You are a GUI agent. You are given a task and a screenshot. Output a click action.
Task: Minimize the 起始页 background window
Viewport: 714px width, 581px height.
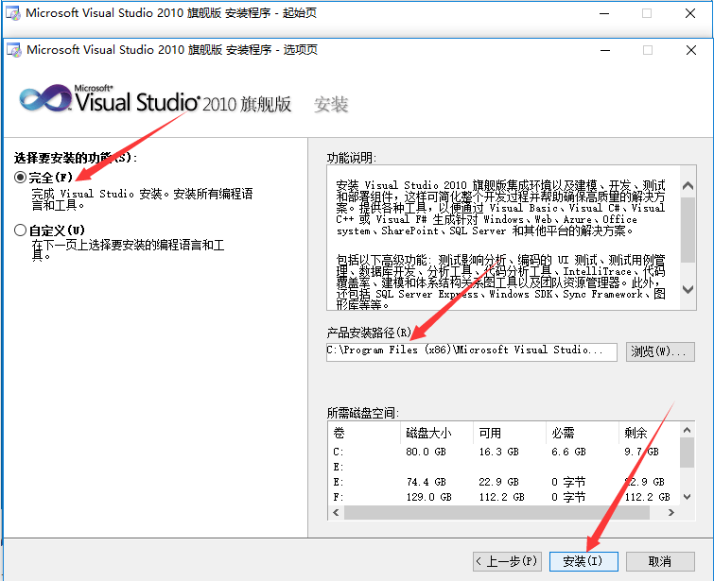(x=604, y=13)
